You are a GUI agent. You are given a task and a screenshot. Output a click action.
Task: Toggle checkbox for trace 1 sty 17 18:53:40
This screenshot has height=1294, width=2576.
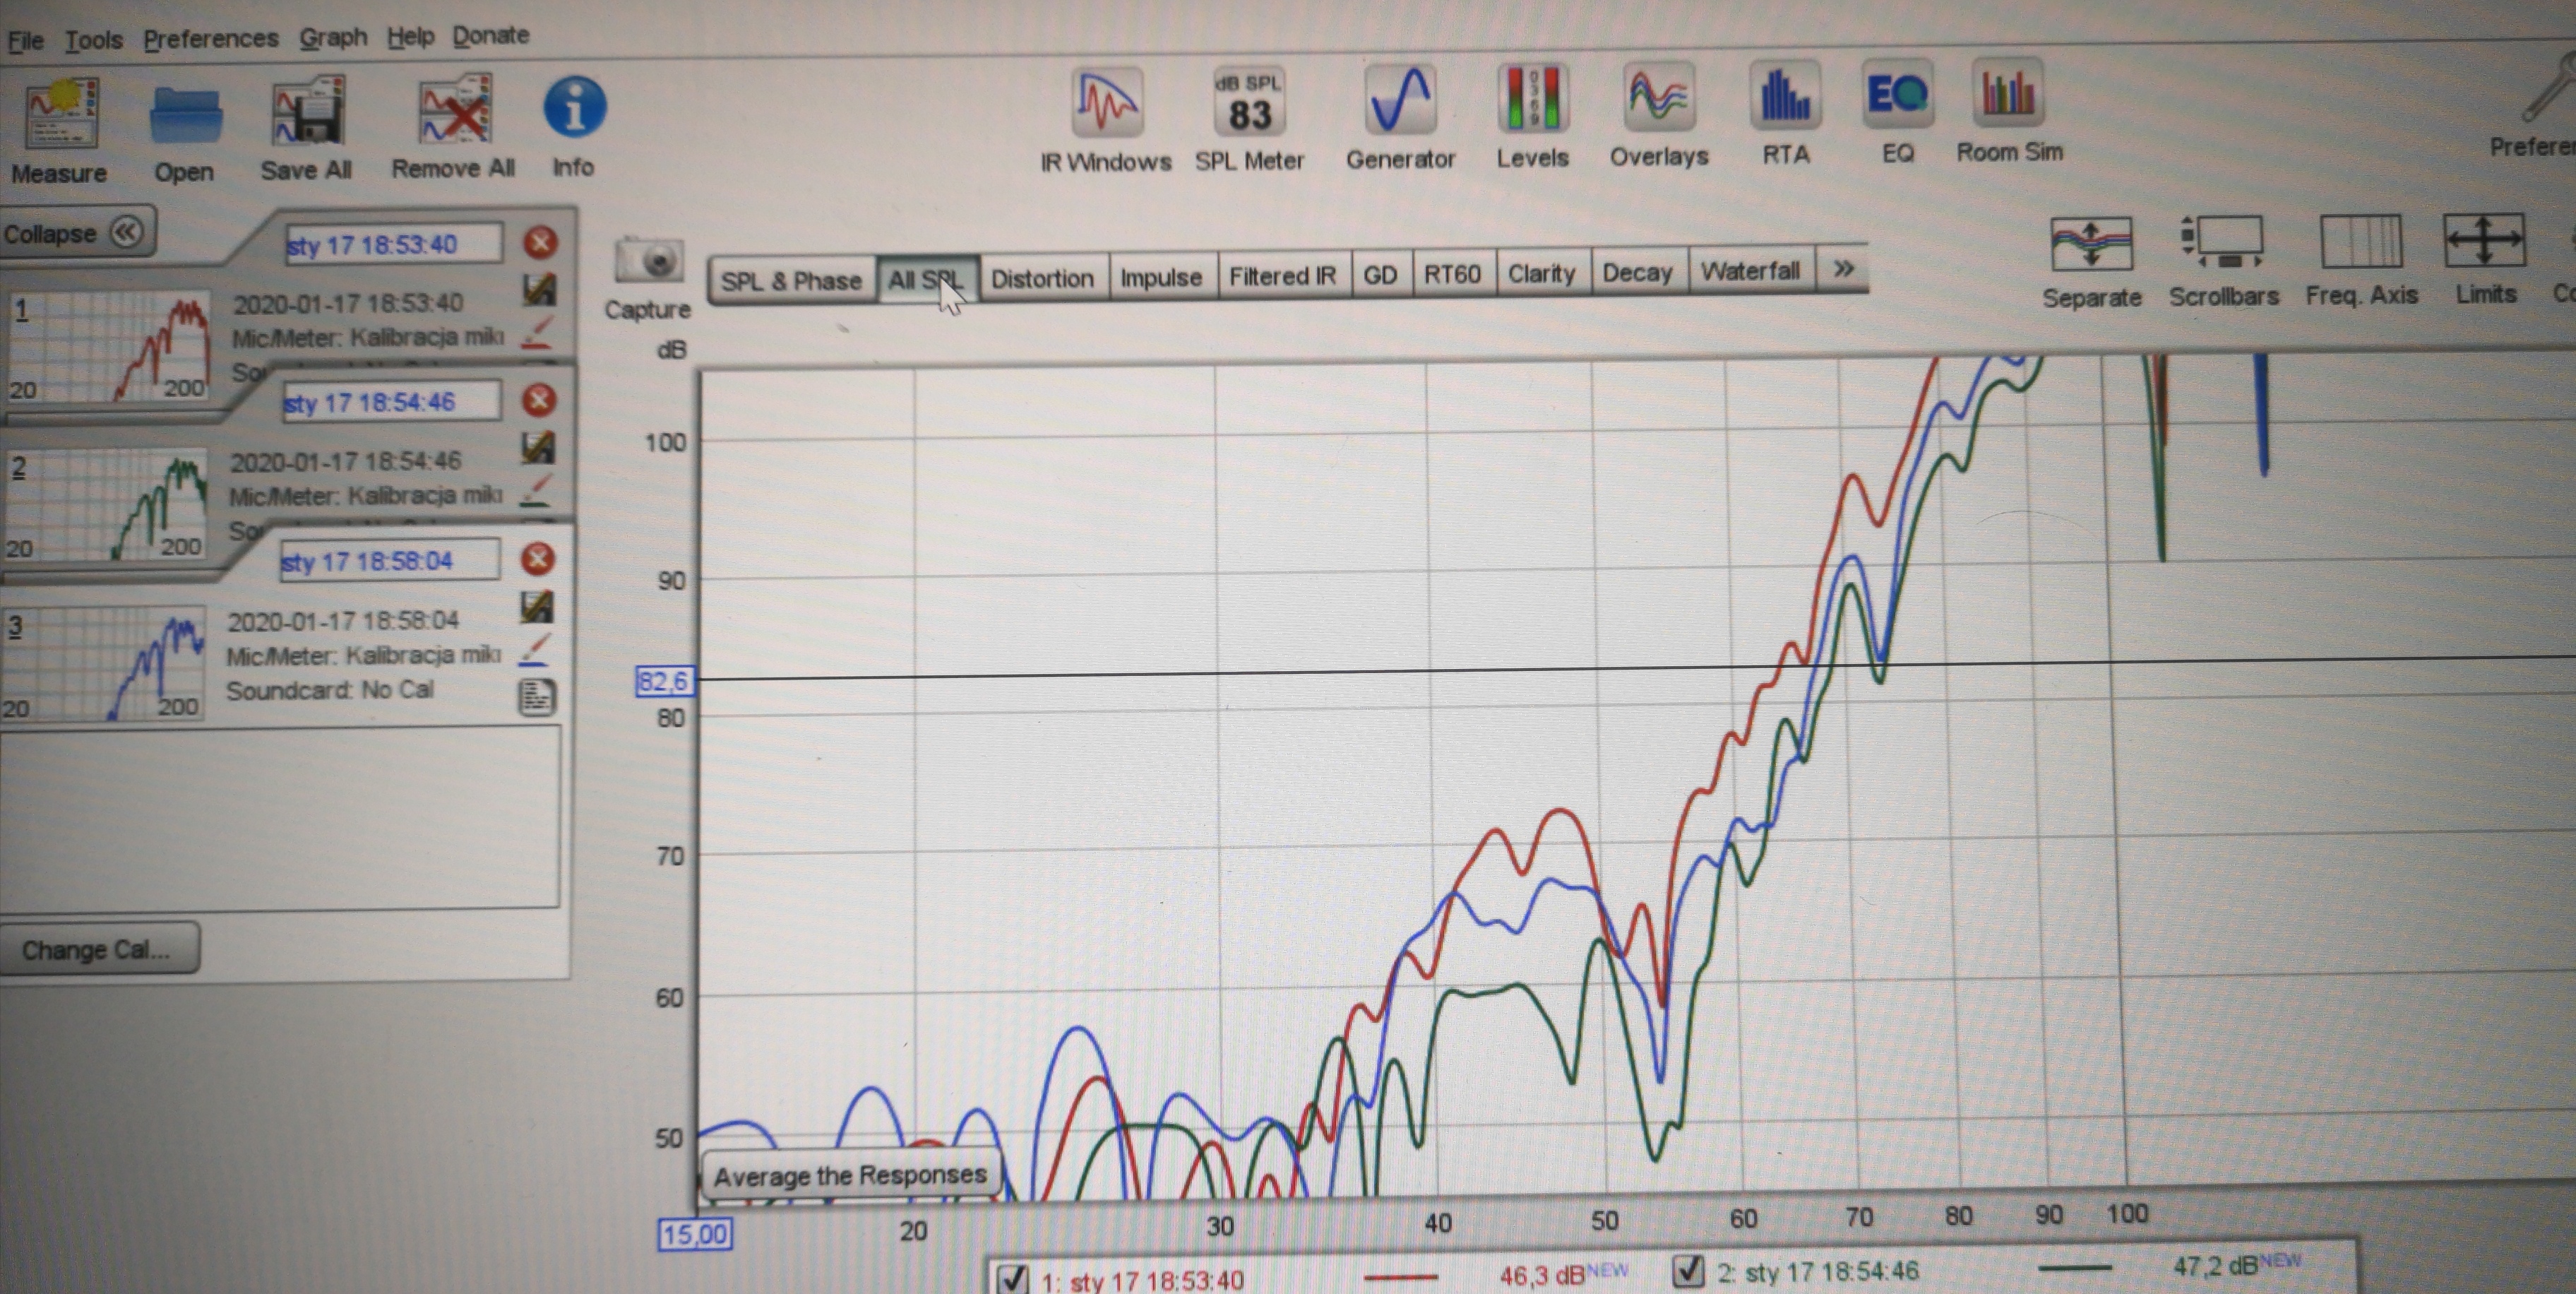(1013, 1278)
